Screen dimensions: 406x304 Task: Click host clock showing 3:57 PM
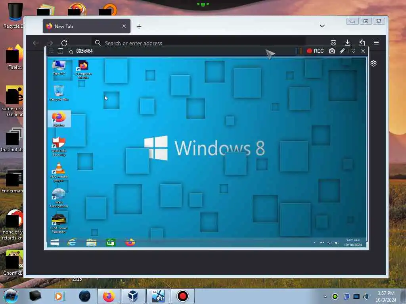[x=386, y=296]
